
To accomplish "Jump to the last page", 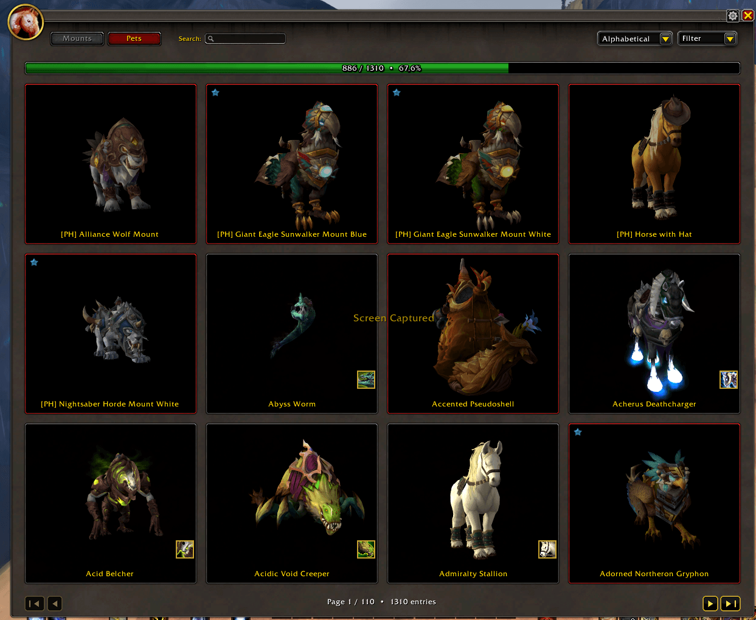I will 730,604.
